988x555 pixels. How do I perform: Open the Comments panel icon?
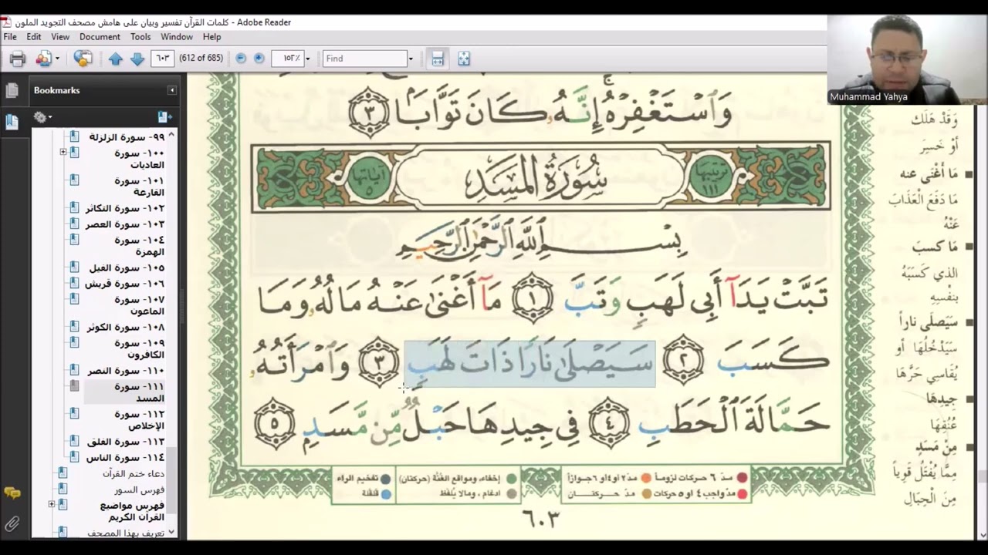[12, 493]
